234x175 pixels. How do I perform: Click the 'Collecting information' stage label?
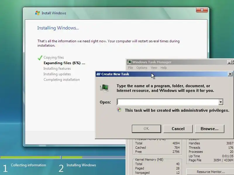pyautogui.click(x=28, y=165)
